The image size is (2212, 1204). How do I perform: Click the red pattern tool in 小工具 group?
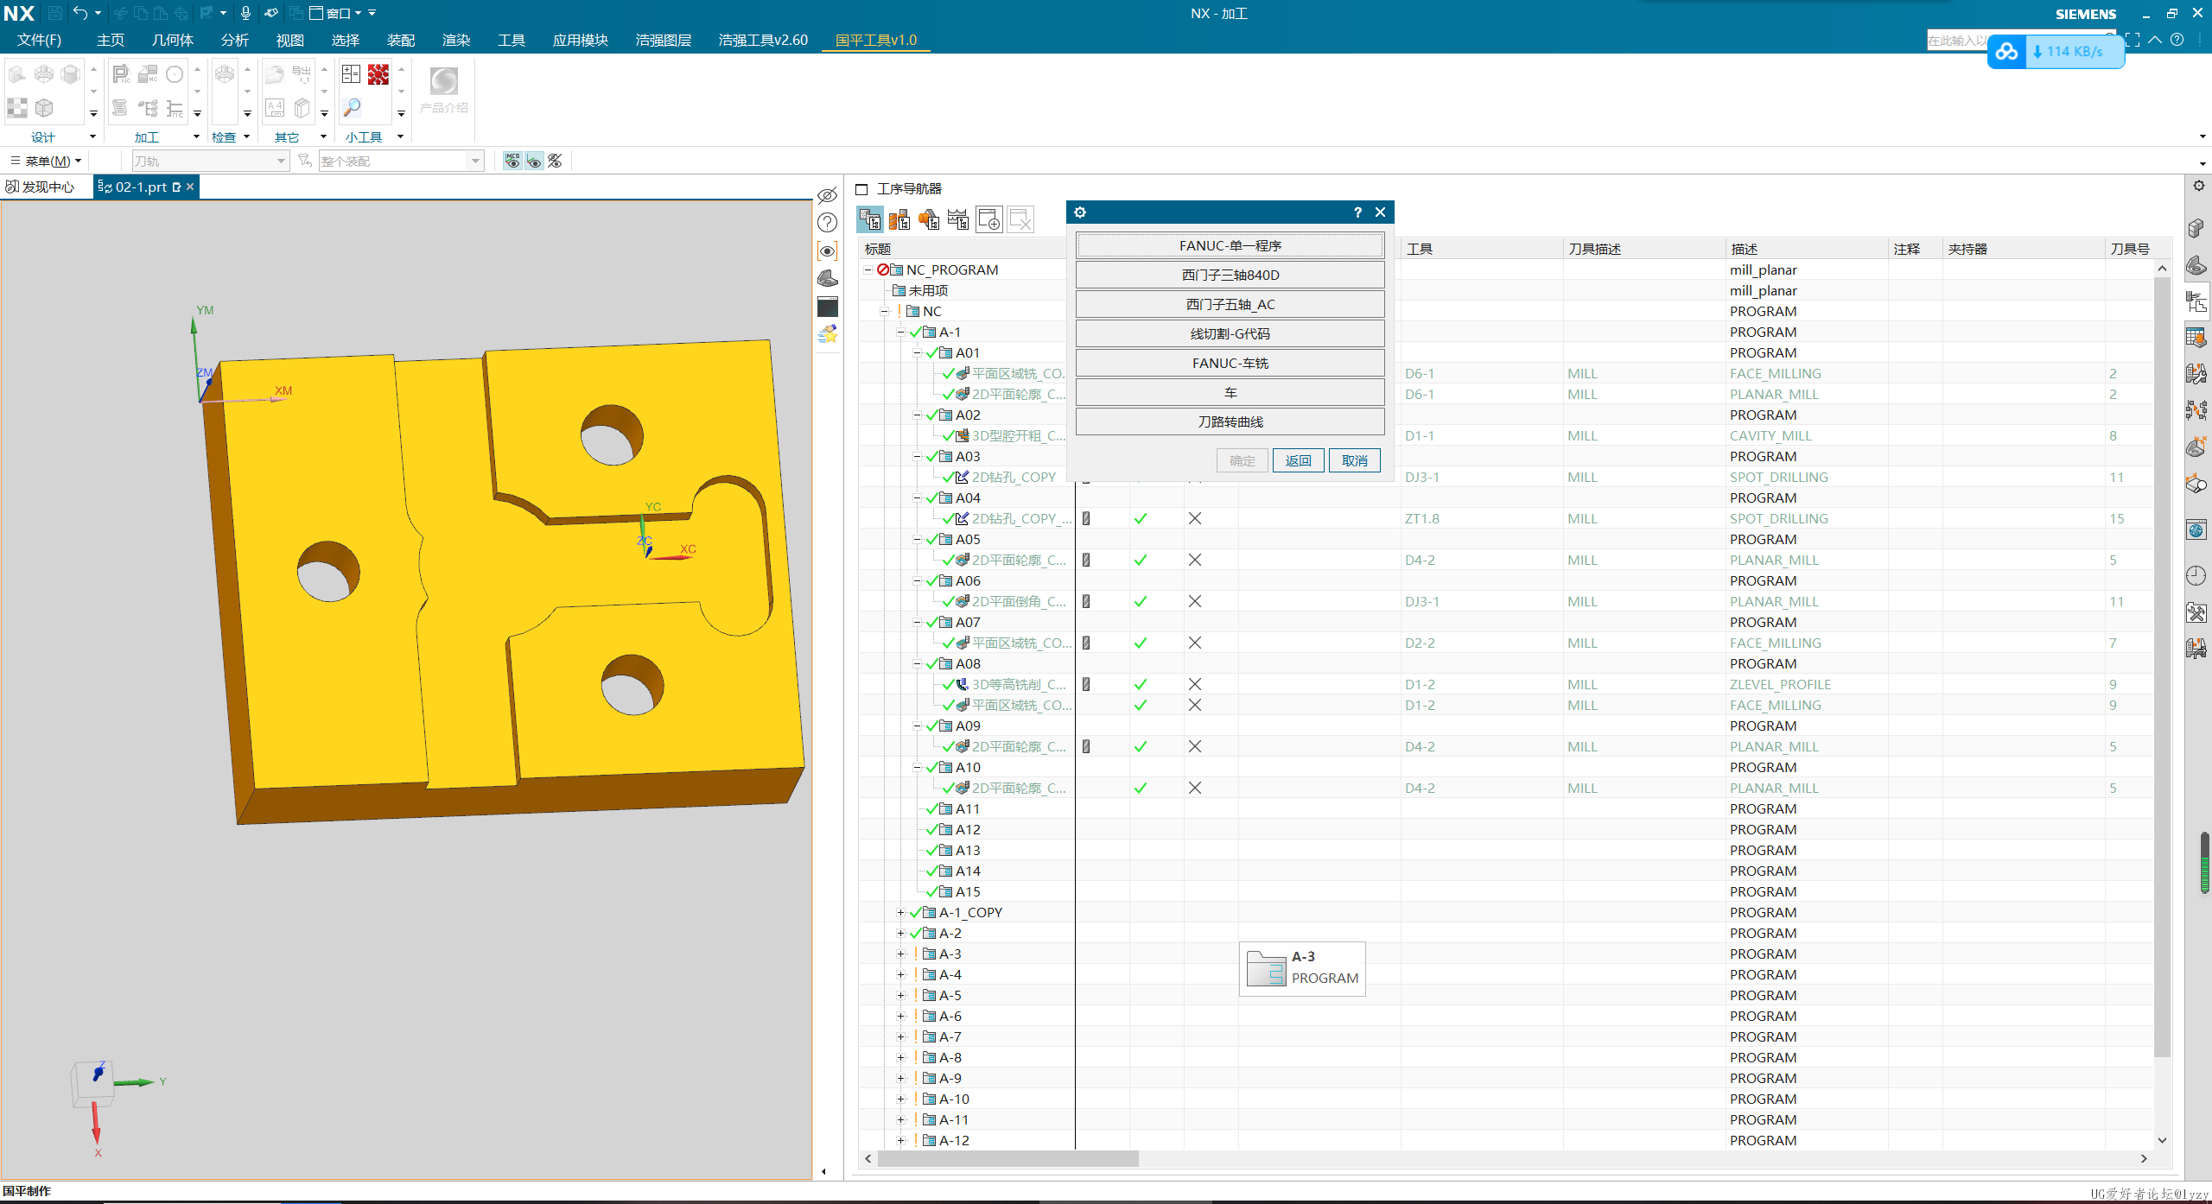378,75
